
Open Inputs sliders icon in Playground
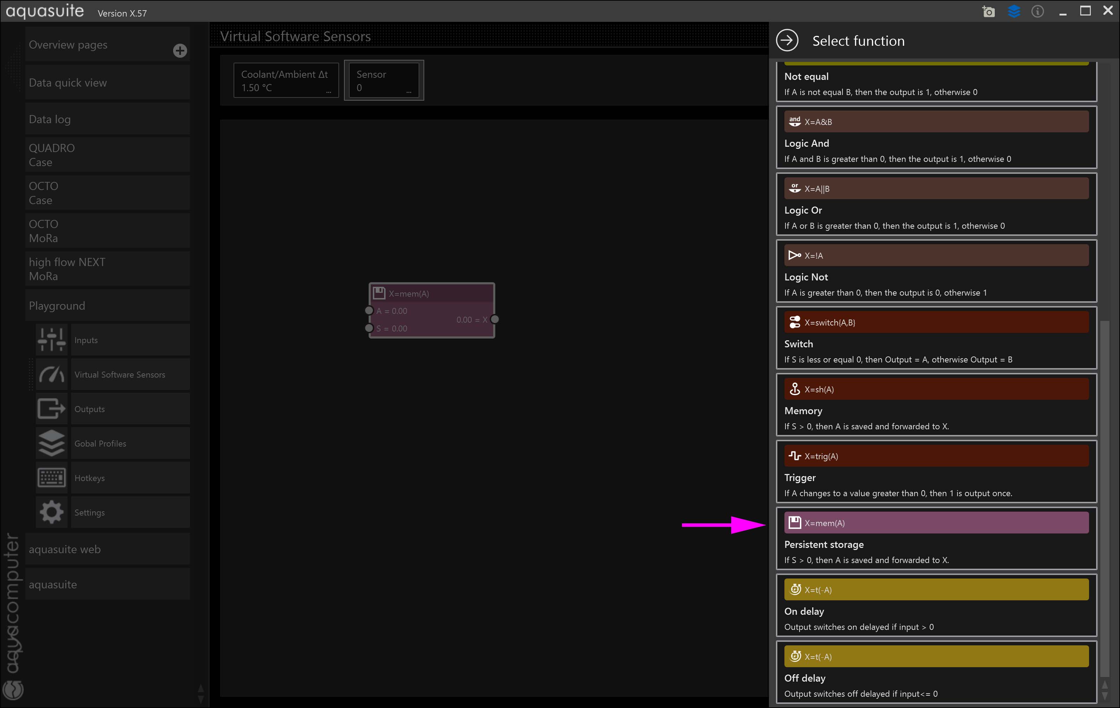[51, 340]
